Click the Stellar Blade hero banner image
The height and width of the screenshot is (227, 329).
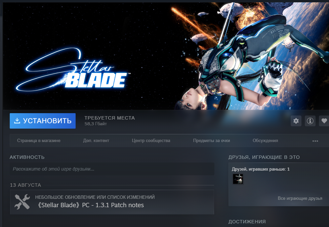166,56
